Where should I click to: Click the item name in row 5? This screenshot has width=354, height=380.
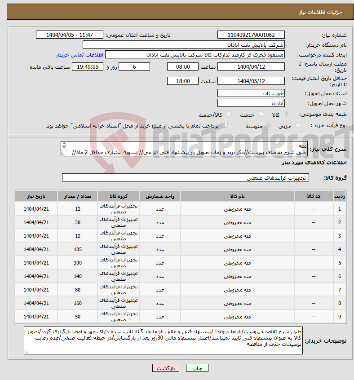pos(237,263)
